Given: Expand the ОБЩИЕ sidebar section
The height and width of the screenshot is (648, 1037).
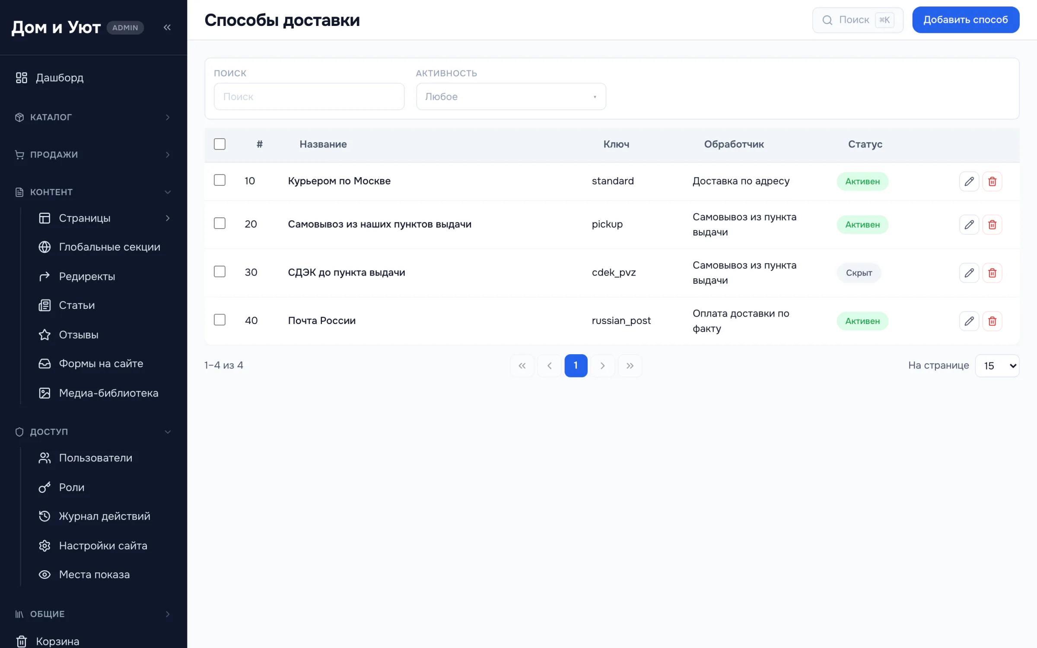Looking at the screenshot, I should [x=93, y=614].
